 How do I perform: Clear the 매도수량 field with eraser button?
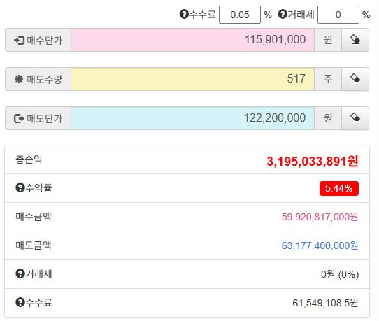(355, 79)
